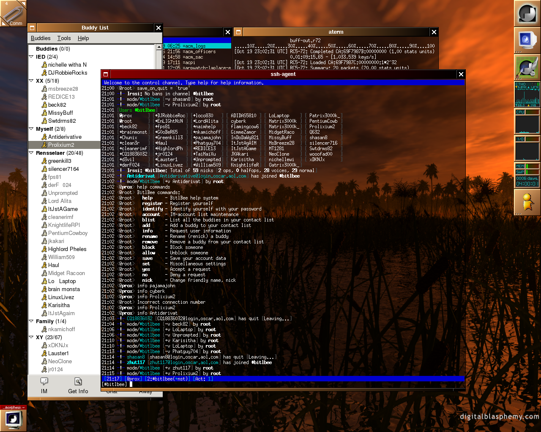Viewport: 541px width, 432px height.
Task: Click the buddy icon beside greenkill3
Action: (x=44, y=161)
